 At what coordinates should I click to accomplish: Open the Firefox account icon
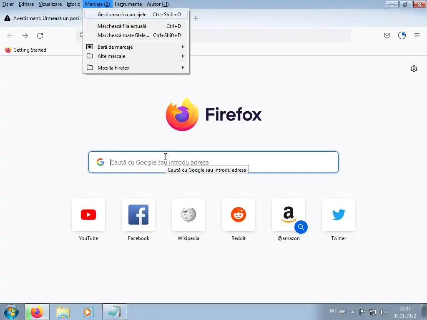[x=402, y=35]
